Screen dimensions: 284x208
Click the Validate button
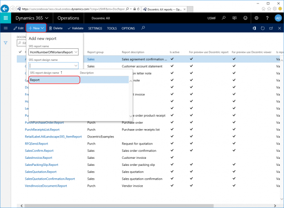point(75,28)
